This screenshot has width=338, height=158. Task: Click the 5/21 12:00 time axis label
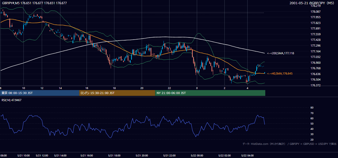coord(42,156)
